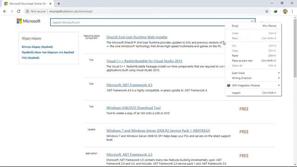Screen dimensions: 297x167
Task: Reload the page with refresh icon
Action: click(19, 11)
